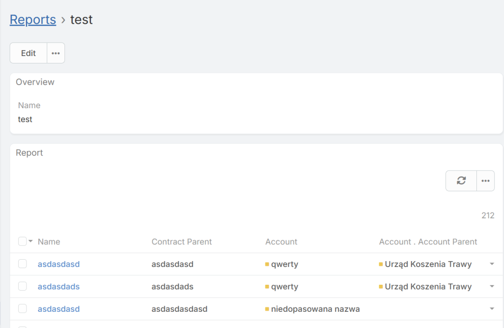Screen dimensions: 504x328
Task: Open the report three-dots menu
Action: [x=485, y=181]
